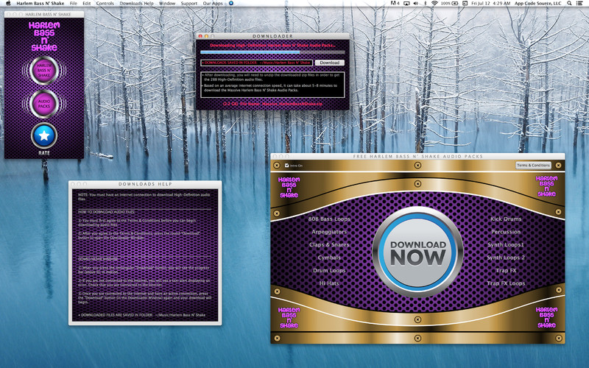Click the Synth Loops1 label
The image size is (589, 368).
pos(506,244)
